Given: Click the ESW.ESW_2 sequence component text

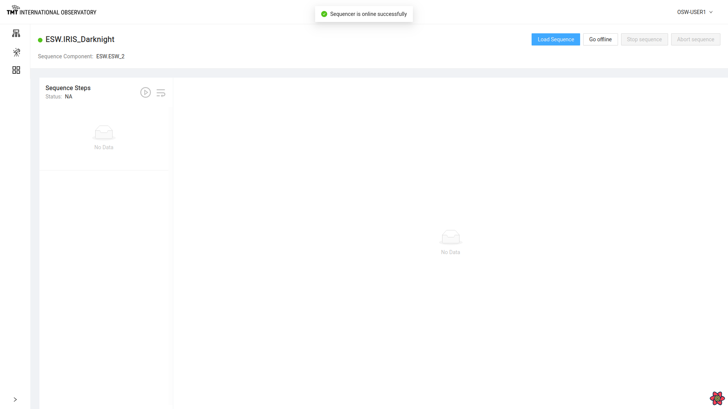Looking at the screenshot, I should coord(110,56).
